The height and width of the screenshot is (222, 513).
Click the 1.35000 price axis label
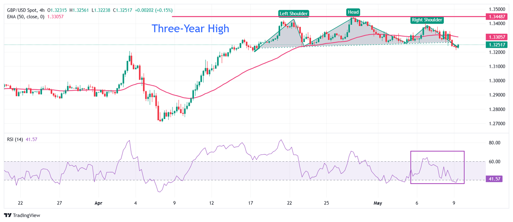(497, 9)
